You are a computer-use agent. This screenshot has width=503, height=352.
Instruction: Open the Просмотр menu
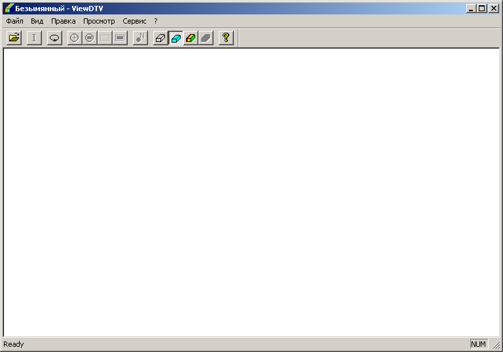[99, 21]
